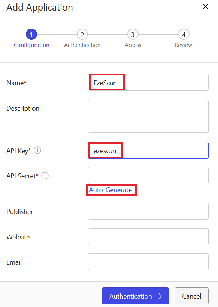
Task: Click the empty API Secret field
Action: 148,175
